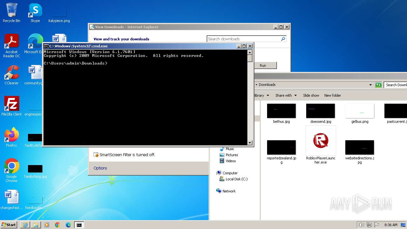This screenshot has width=407, height=229.
Task: Launch CCleaner from the desktop
Action: coord(11,75)
